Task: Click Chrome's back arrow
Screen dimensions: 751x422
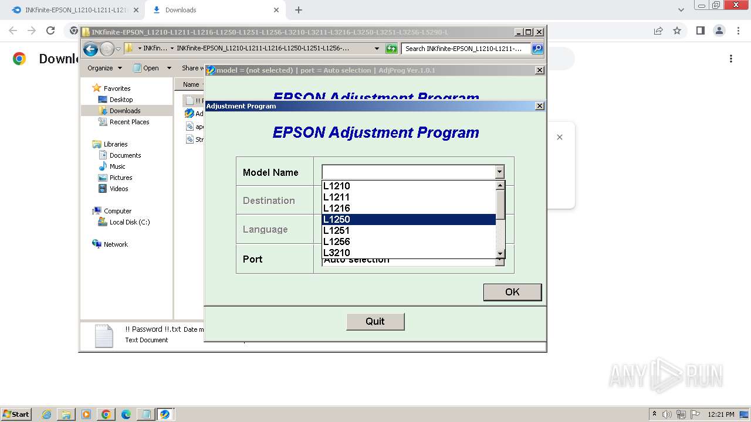Action: [x=13, y=30]
